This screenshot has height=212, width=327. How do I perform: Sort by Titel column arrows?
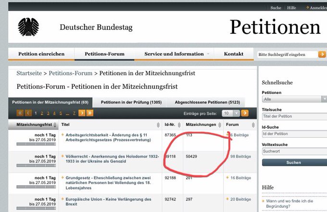158,125
